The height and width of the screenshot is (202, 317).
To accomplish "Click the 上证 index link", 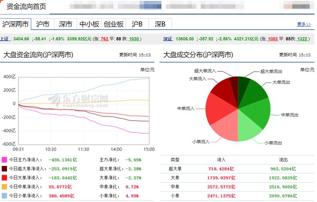I will coord(5,39).
